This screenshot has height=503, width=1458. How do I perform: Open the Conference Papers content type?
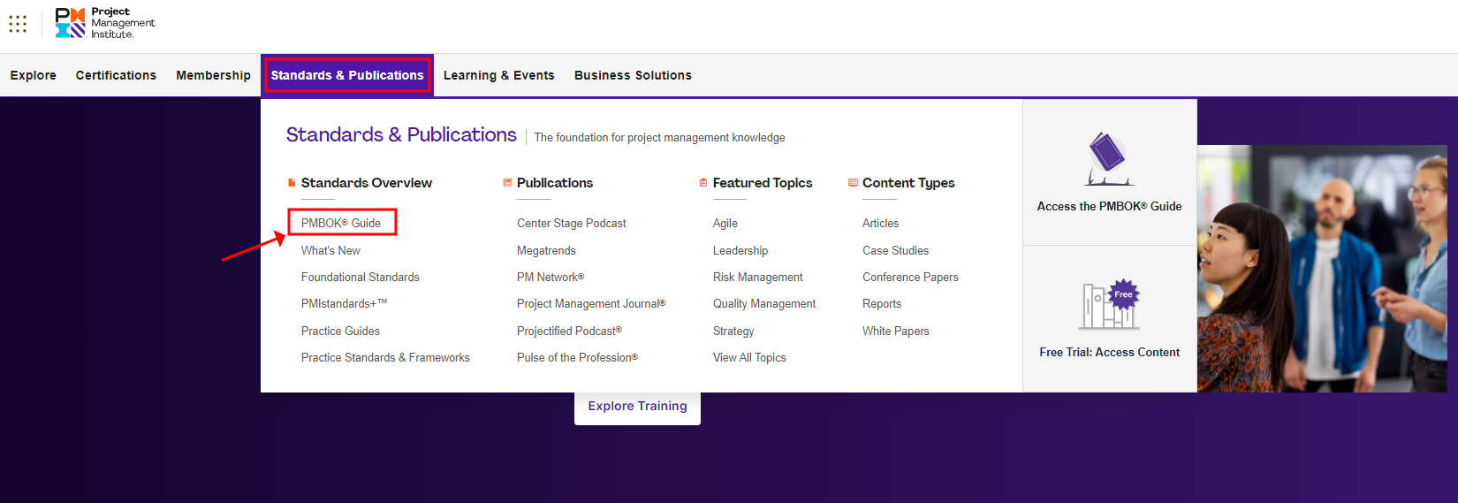click(x=910, y=278)
